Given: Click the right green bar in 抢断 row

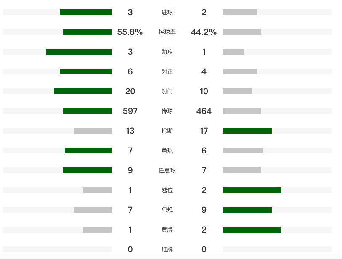Looking at the screenshot, I should 247,131.
